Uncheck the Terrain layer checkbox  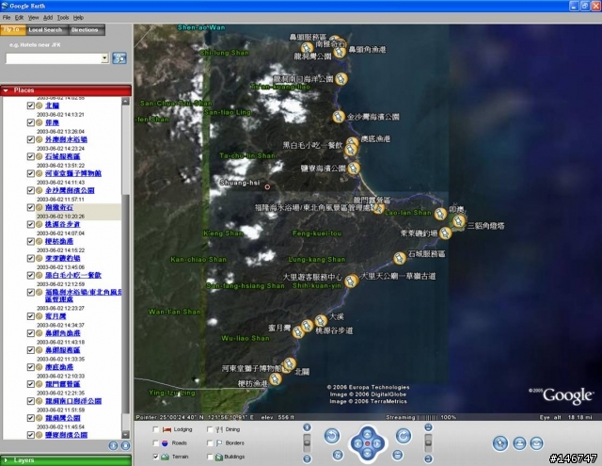point(156,457)
